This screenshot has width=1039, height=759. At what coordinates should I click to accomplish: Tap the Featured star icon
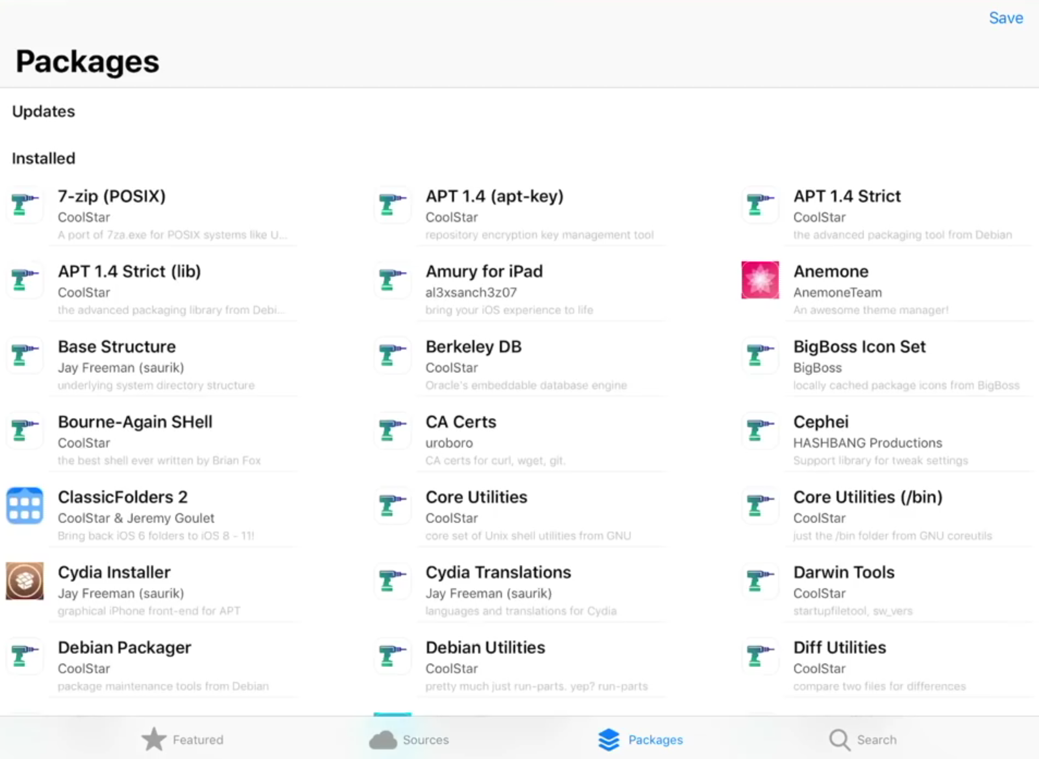(153, 740)
